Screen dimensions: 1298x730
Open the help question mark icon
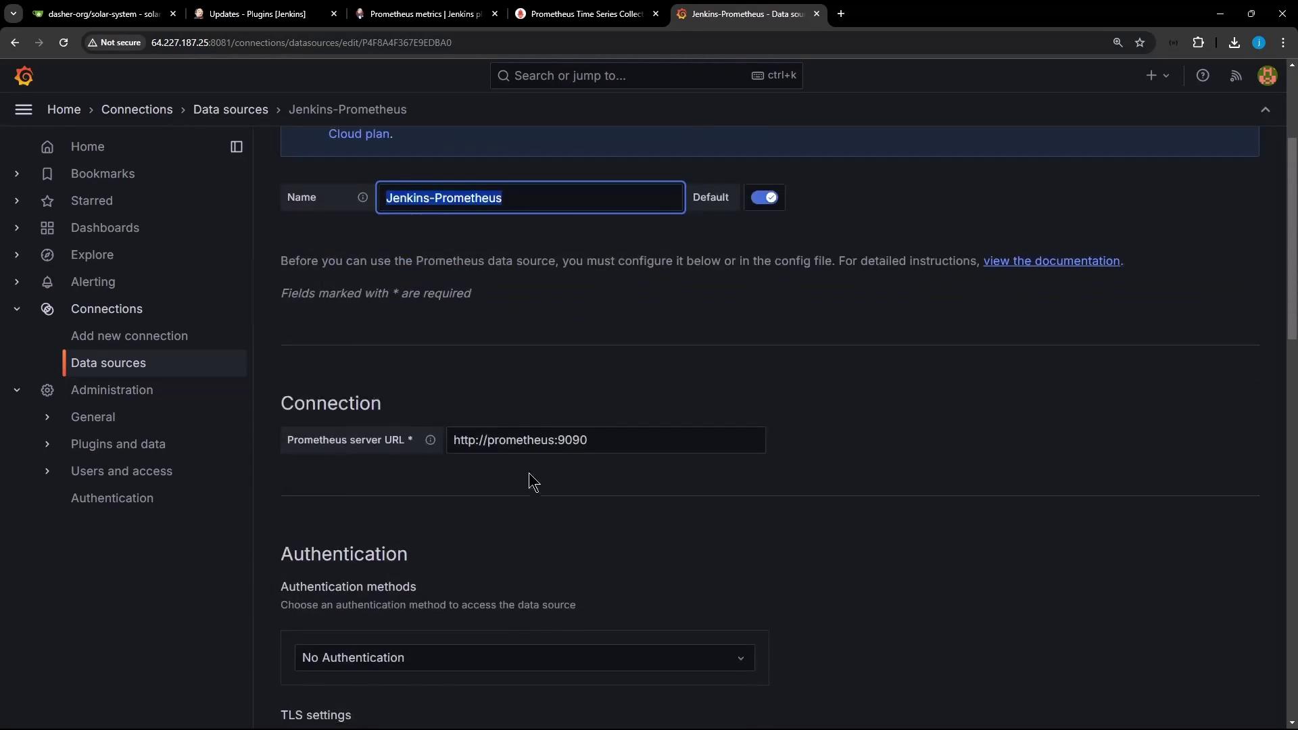(1203, 76)
